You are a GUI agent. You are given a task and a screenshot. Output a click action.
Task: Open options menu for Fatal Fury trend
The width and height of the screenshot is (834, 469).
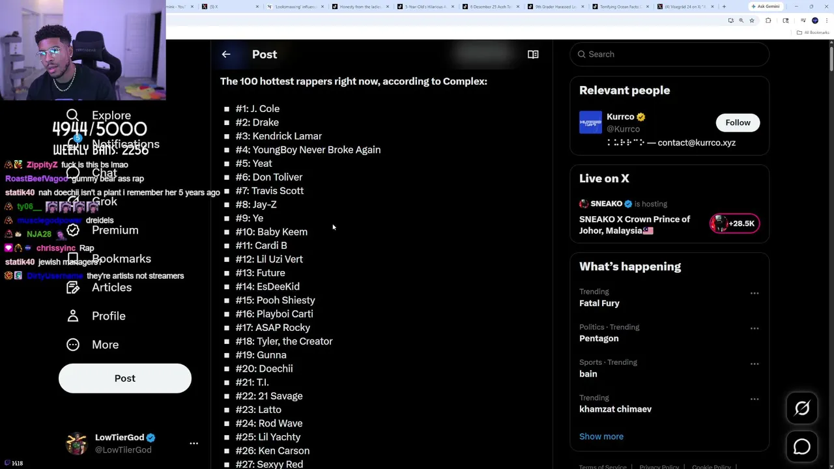[755, 293]
